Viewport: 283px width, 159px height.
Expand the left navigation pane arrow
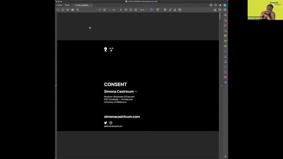[x=56, y=86]
